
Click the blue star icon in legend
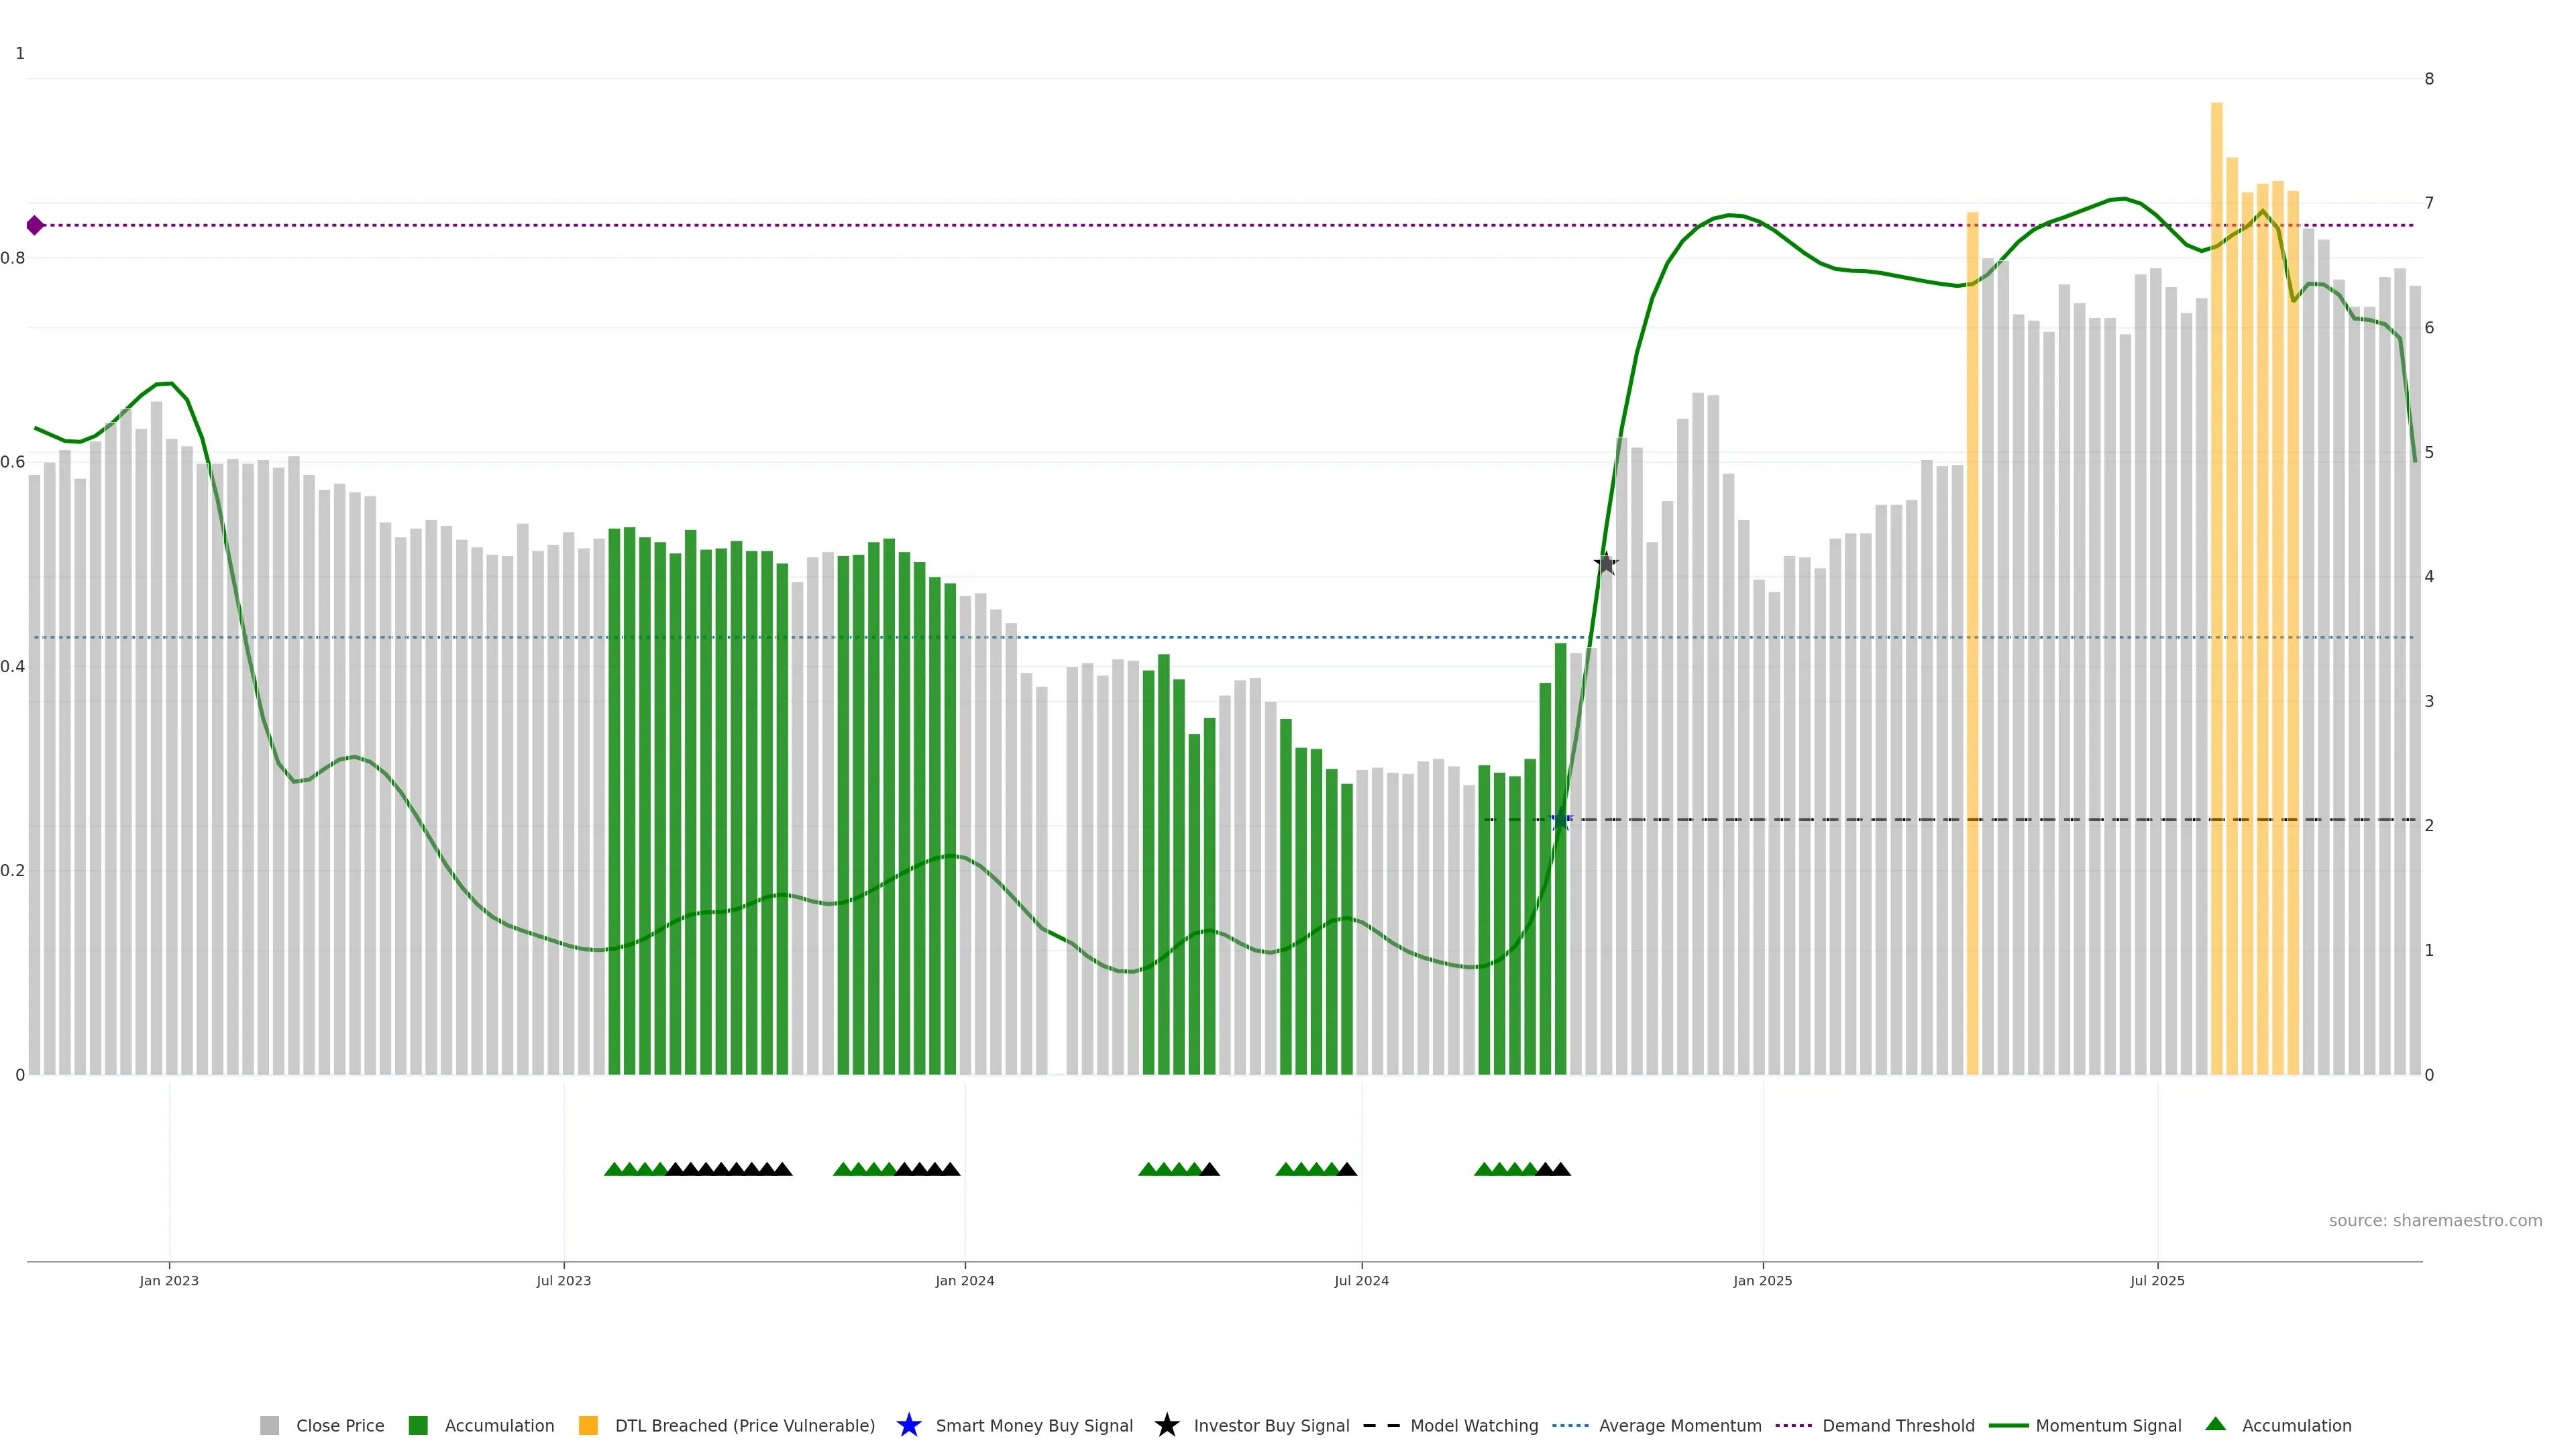coord(908,1425)
